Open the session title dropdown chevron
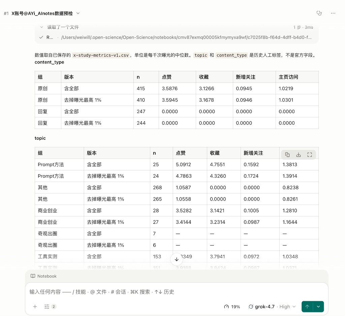This screenshot has height=316, width=345. pos(78,14)
